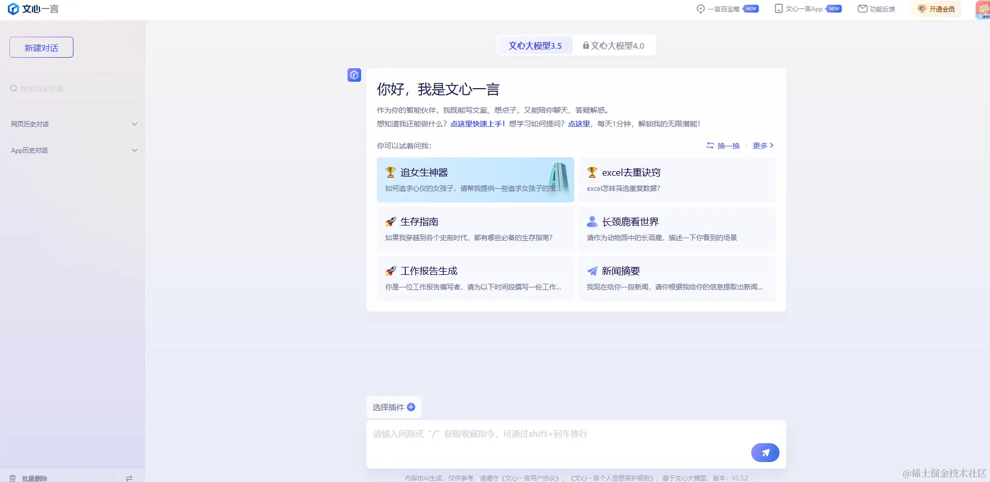Click the 开通会员 membership button
The height and width of the screenshot is (482, 990).
tap(936, 9)
